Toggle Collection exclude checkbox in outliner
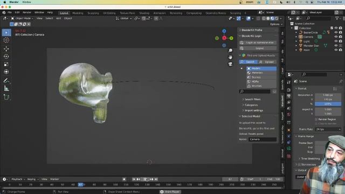The height and width of the screenshot is (194, 345). point(332,28)
